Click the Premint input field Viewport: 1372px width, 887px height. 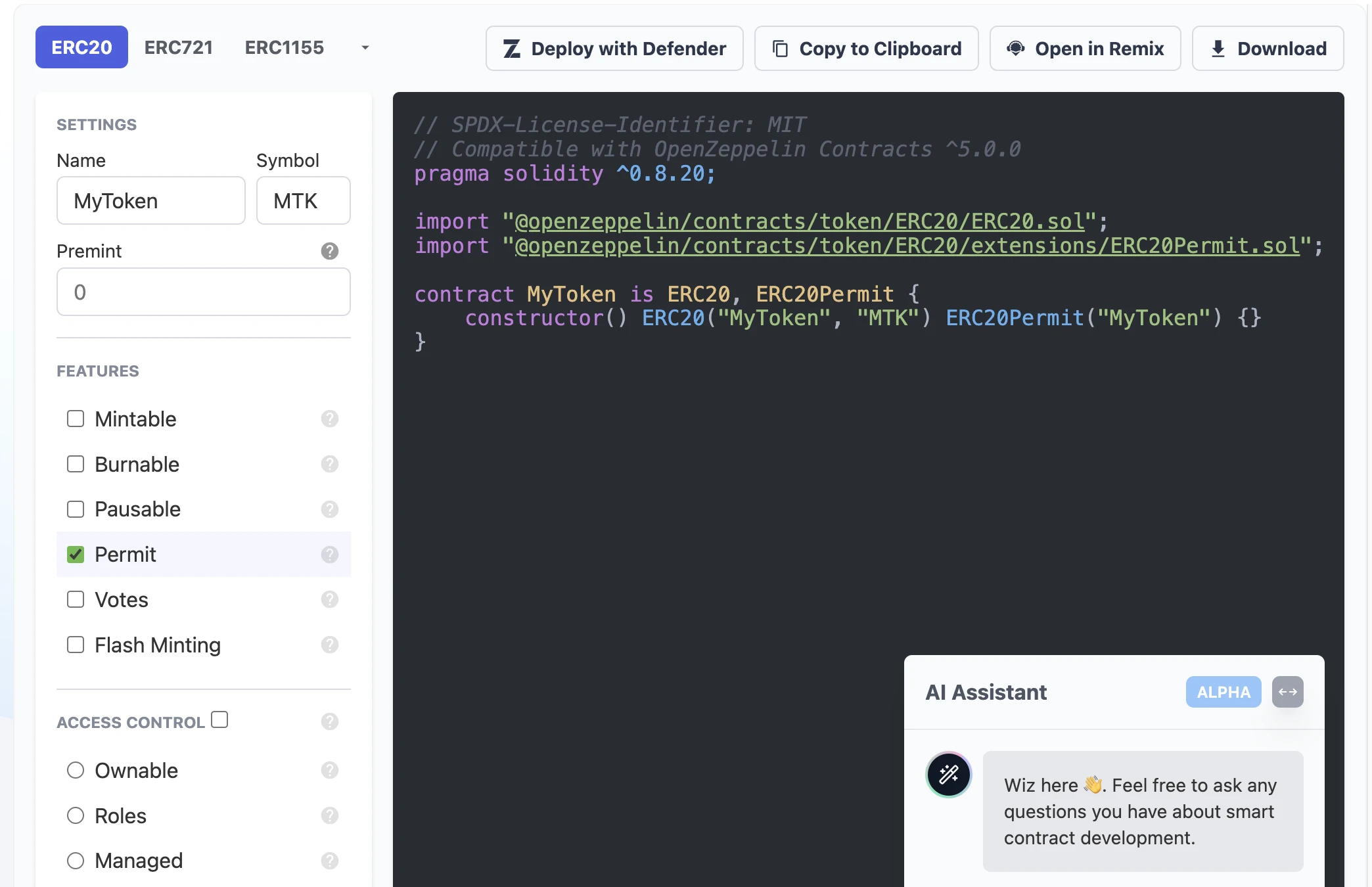click(x=204, y=291)
